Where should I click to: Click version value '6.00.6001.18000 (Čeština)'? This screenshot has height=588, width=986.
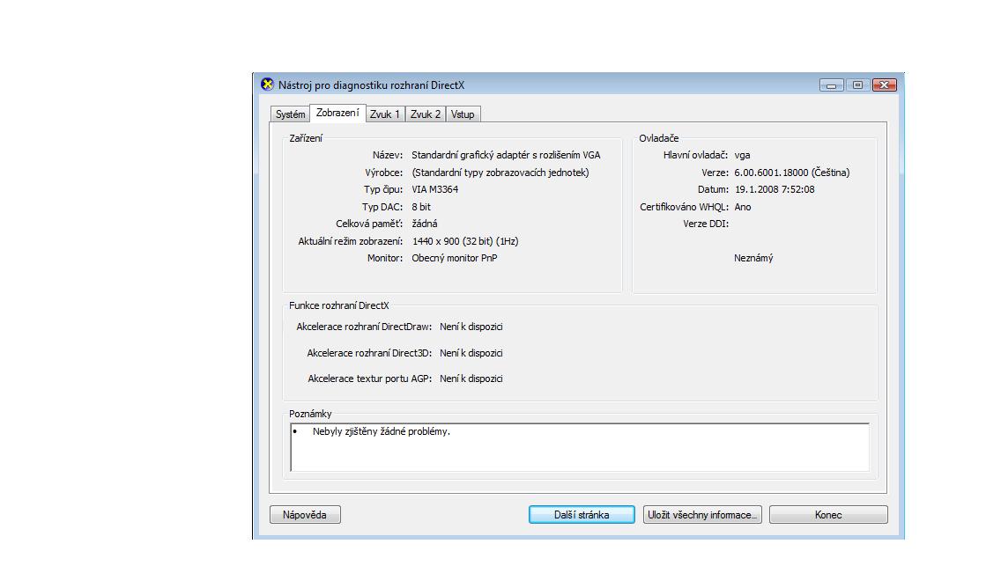point(791,173)
